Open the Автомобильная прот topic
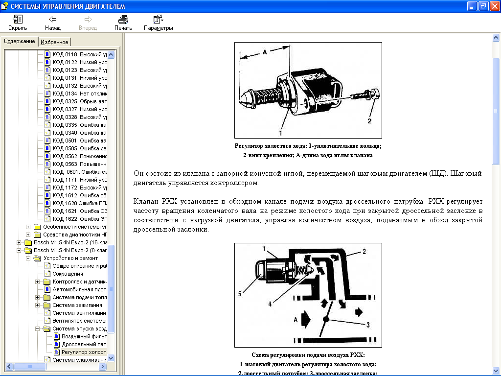This screenshot has width=501, height=376. pos(79,289)
